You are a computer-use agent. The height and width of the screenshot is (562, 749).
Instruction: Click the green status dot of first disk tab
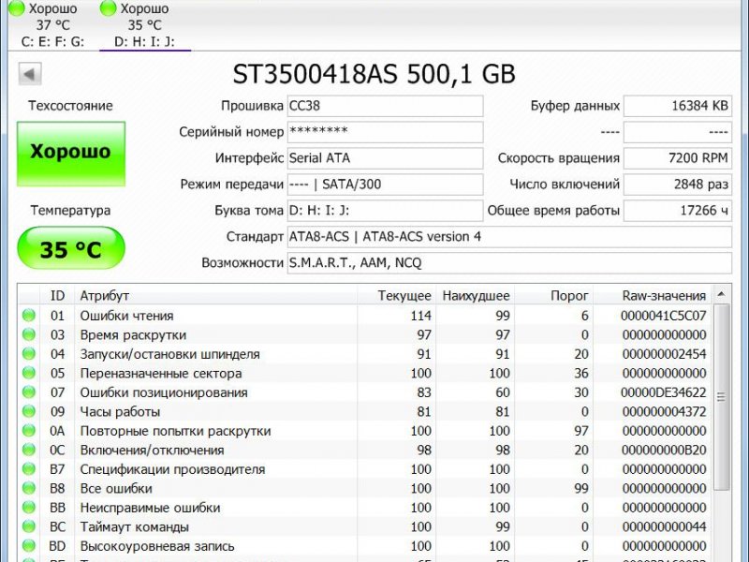click(17, 8)
